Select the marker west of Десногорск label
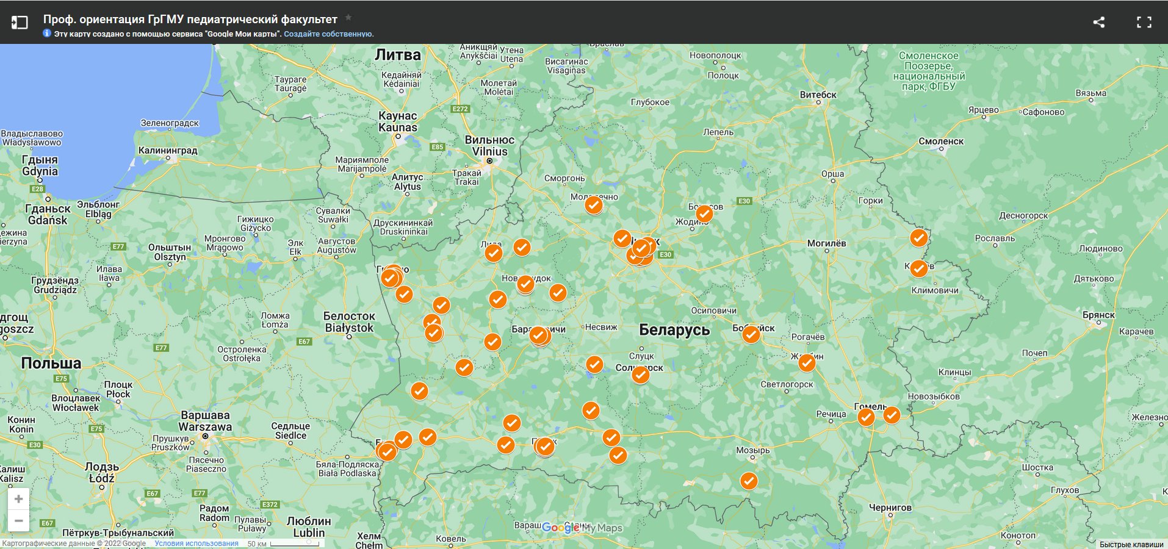Screen dimensions: 1168x549 (918, 237)
